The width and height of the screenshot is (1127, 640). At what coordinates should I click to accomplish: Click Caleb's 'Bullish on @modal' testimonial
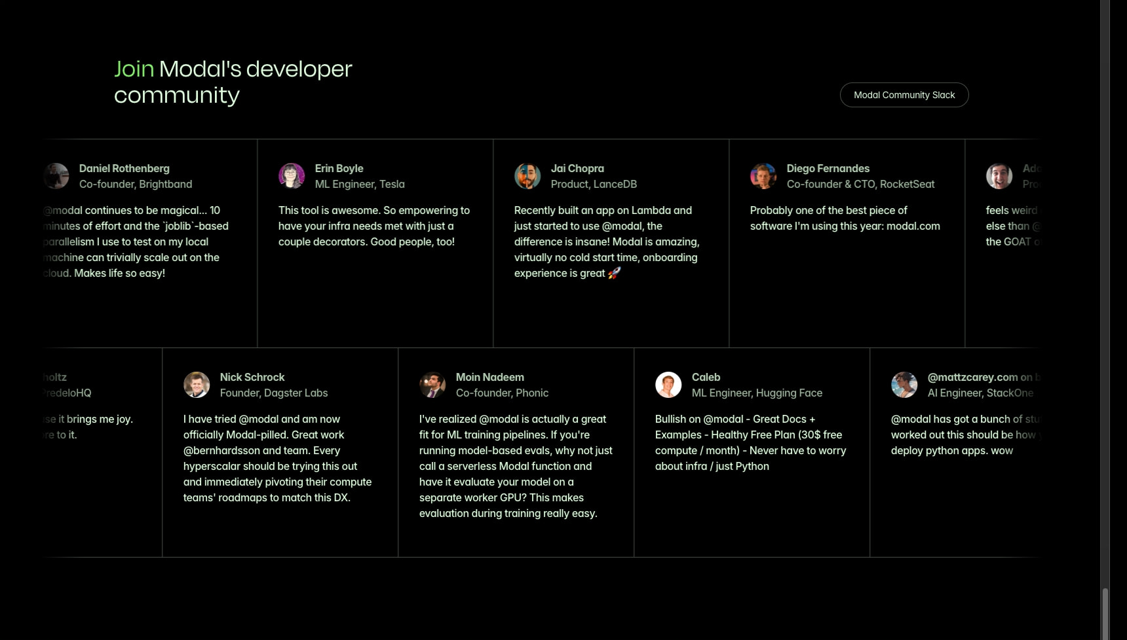(x=750, y=442)
